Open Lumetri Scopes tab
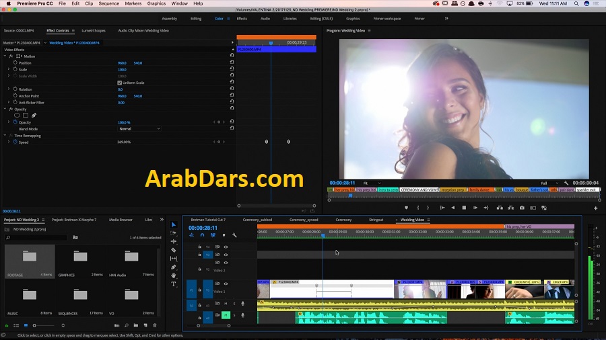The image size is (606, 340). click(x=94, y=30)
